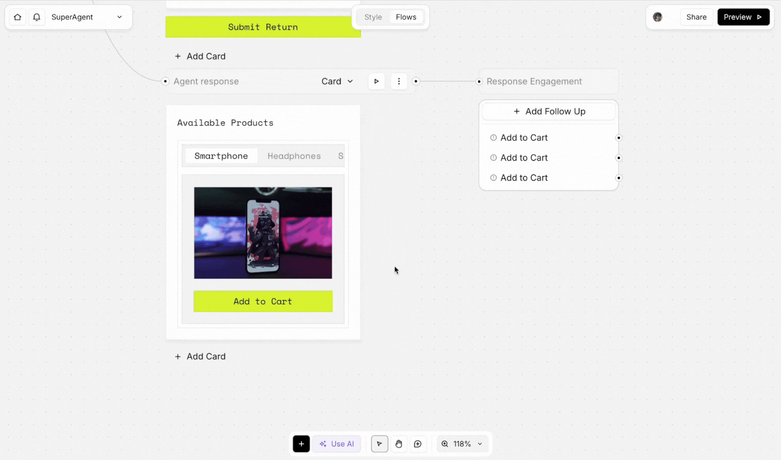This screenshot has width=781, height=460.
Task: Click the green Submit Return button
Action: (263, 27)
